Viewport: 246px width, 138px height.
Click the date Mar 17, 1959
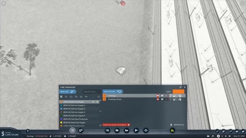[x=239, y=136]
